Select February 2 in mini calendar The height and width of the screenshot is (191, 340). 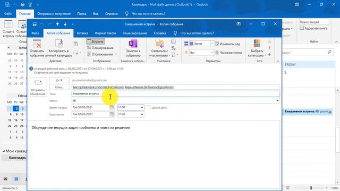[16, 108]
